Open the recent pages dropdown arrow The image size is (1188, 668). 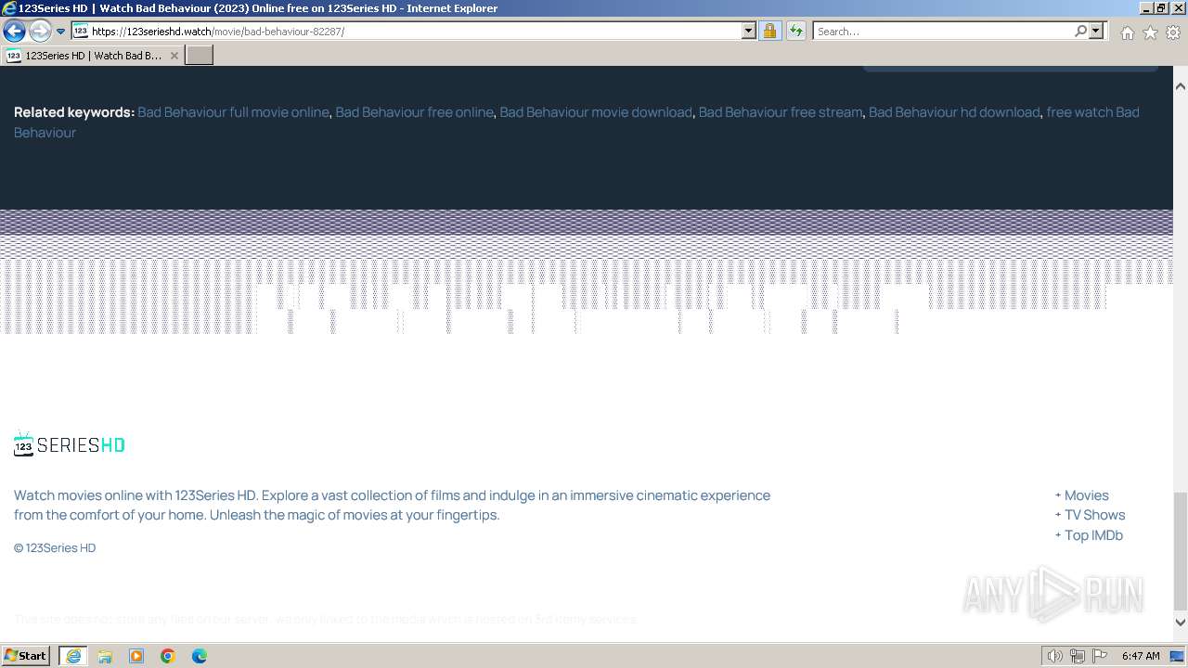pyautogui.click(x=61, y=32)
